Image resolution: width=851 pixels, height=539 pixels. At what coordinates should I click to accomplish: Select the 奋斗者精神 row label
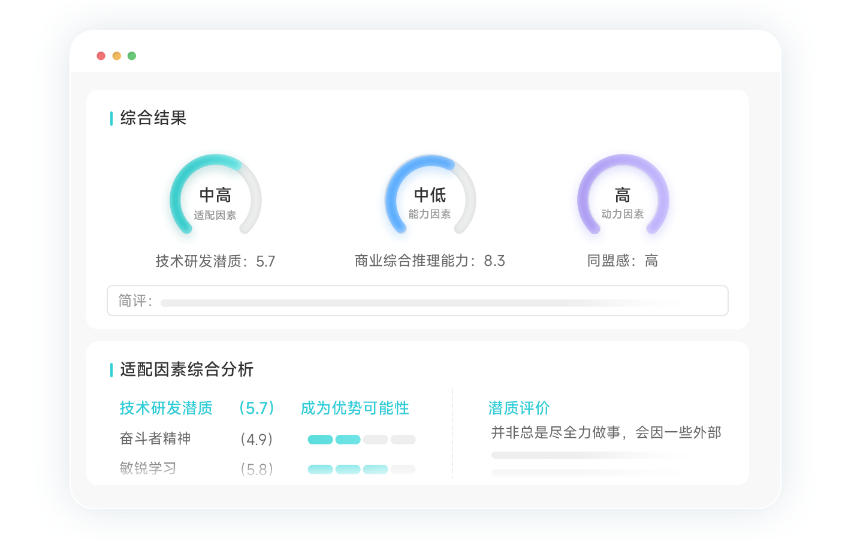pos(155,439)
